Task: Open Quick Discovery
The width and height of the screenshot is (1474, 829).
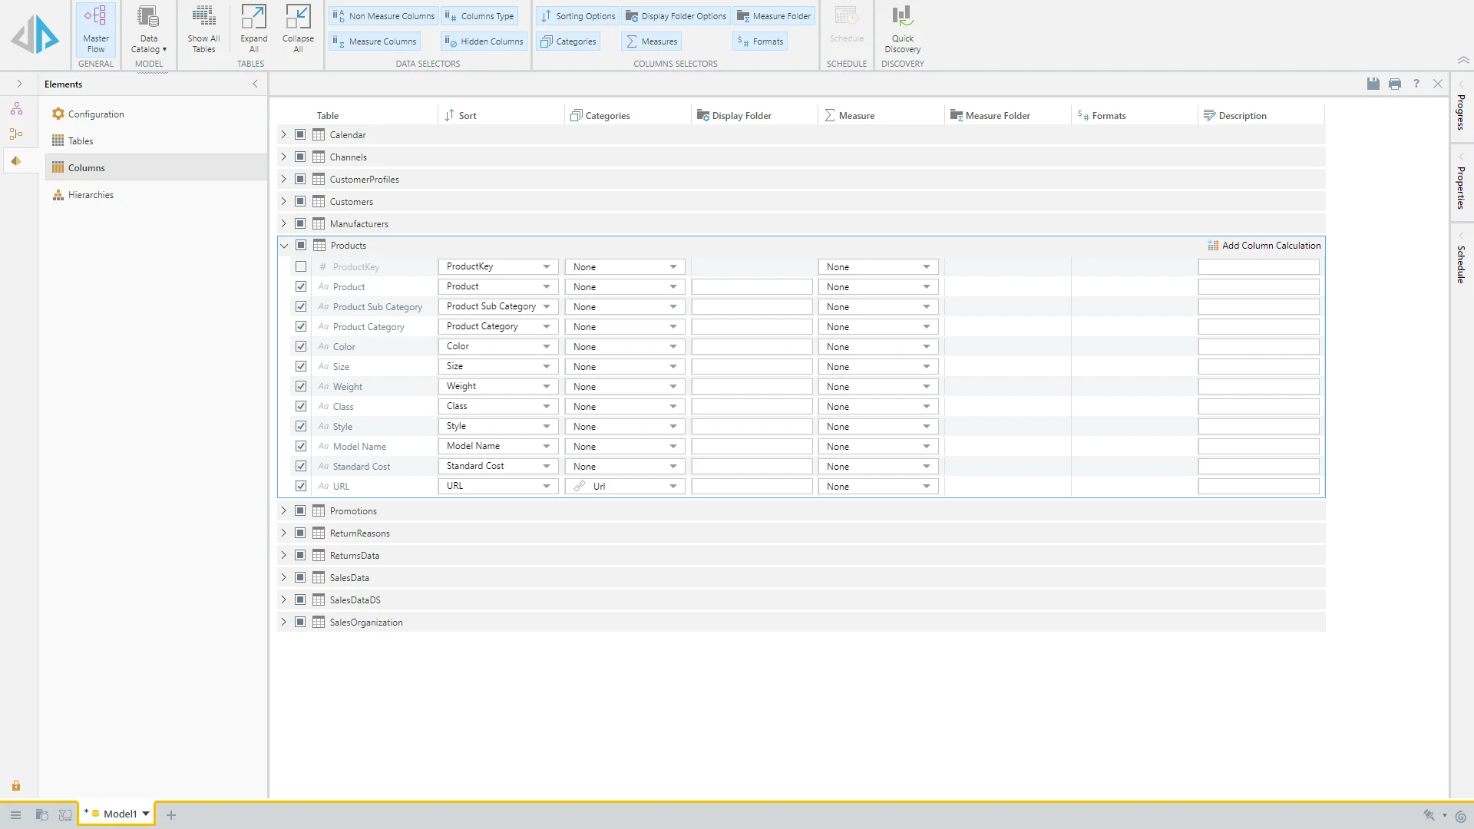Action: [902, 29]
